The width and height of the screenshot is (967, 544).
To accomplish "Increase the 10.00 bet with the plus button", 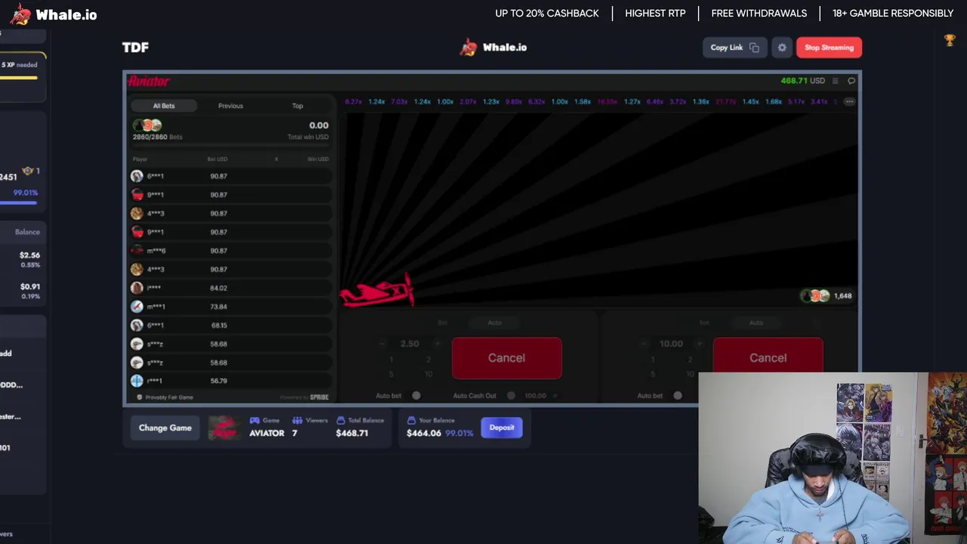I will (x=699, y=344).
